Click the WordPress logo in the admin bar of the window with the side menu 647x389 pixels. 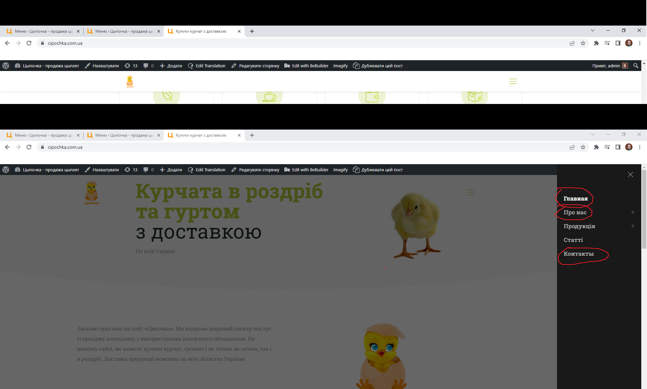6,170
